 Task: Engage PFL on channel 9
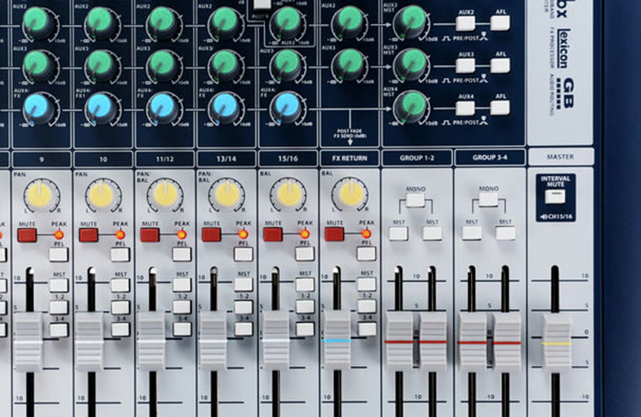point(58,255)
